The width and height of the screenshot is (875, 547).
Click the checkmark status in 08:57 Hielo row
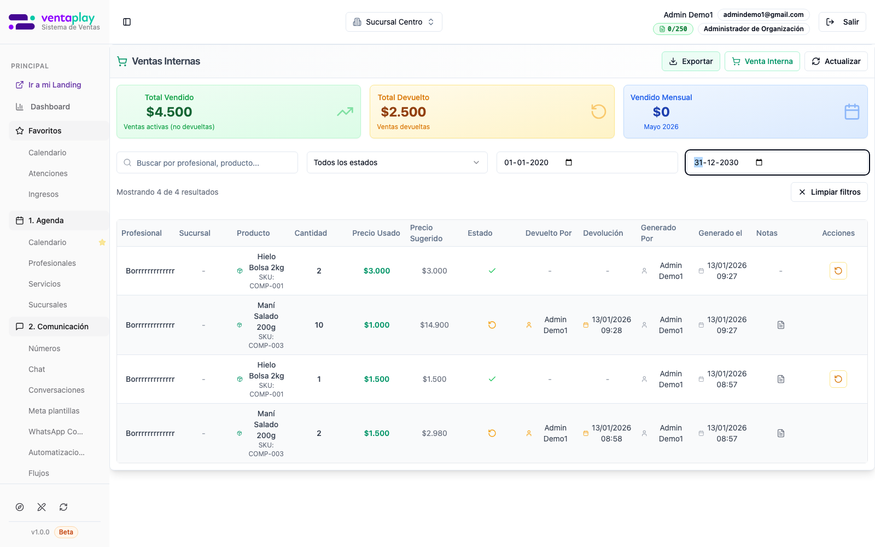(492, 379)
